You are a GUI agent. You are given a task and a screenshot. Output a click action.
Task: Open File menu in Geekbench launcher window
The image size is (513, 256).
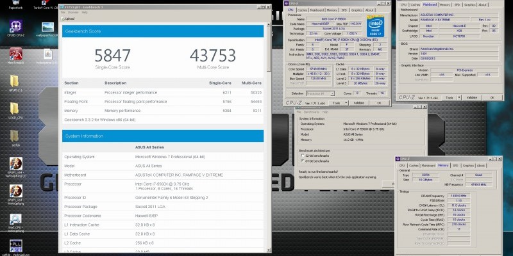tap(299, 112)
